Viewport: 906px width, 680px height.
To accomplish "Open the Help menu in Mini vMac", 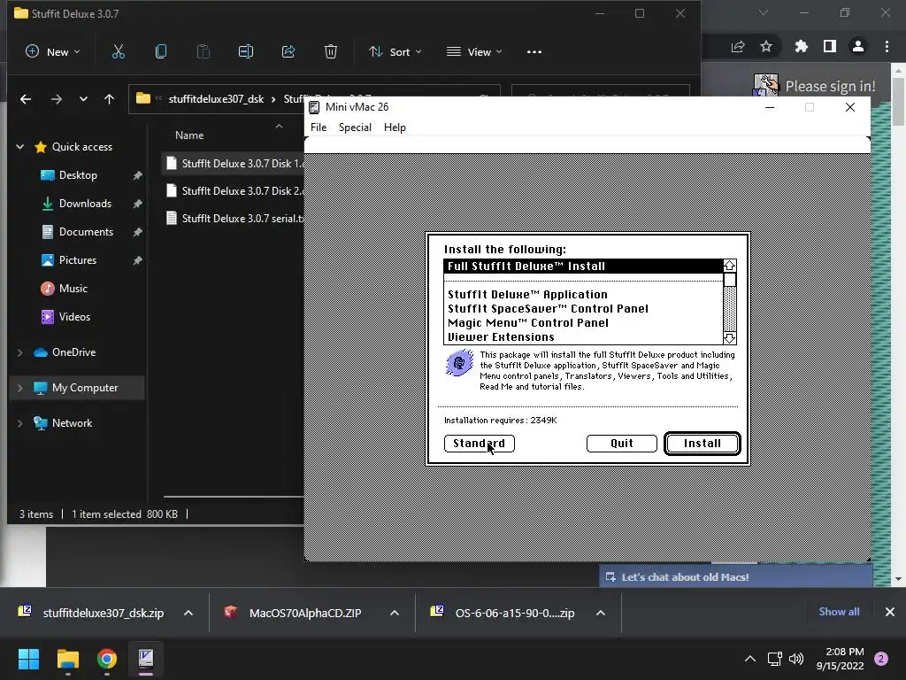I will pyautogui.click(x=395, y=127).
